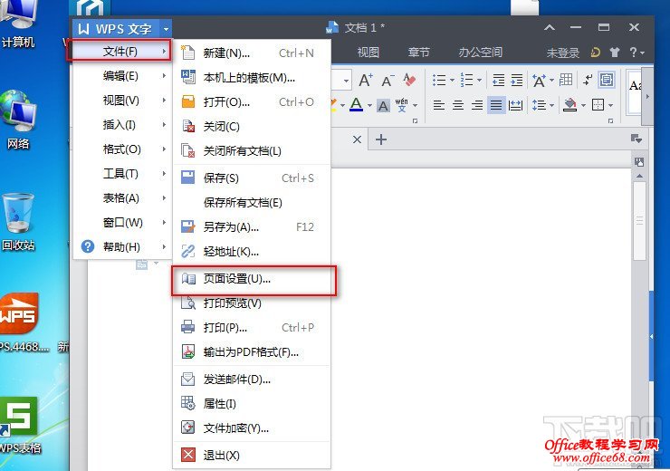Select 输出为PDF格式(F)
This screenshot has height=471, width=670.
tap(252, 352)
